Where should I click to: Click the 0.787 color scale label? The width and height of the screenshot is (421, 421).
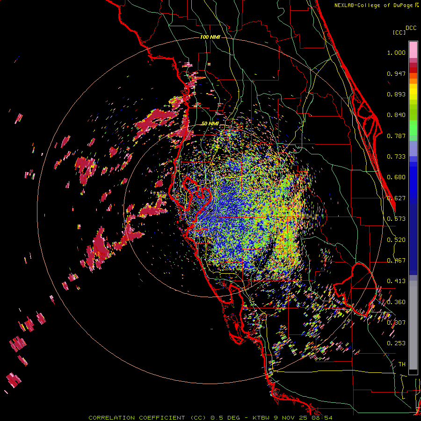(x=396, y=136)
